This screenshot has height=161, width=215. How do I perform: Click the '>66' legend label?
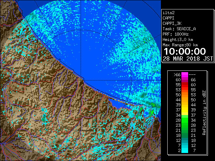(x=177, y=75)
